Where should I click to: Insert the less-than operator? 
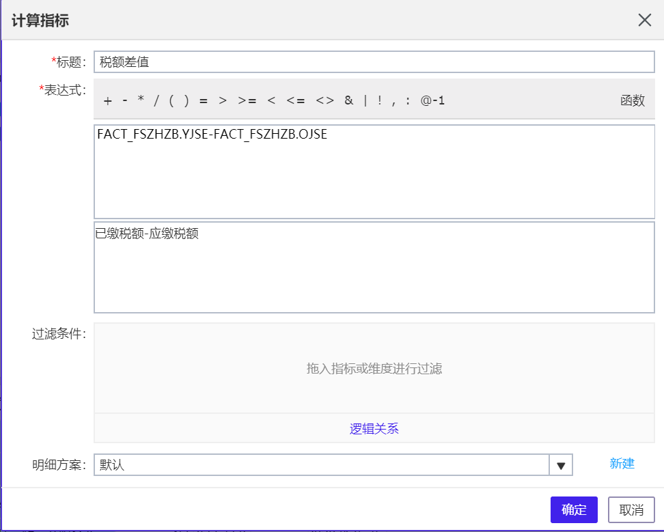(x=271, y=100)
